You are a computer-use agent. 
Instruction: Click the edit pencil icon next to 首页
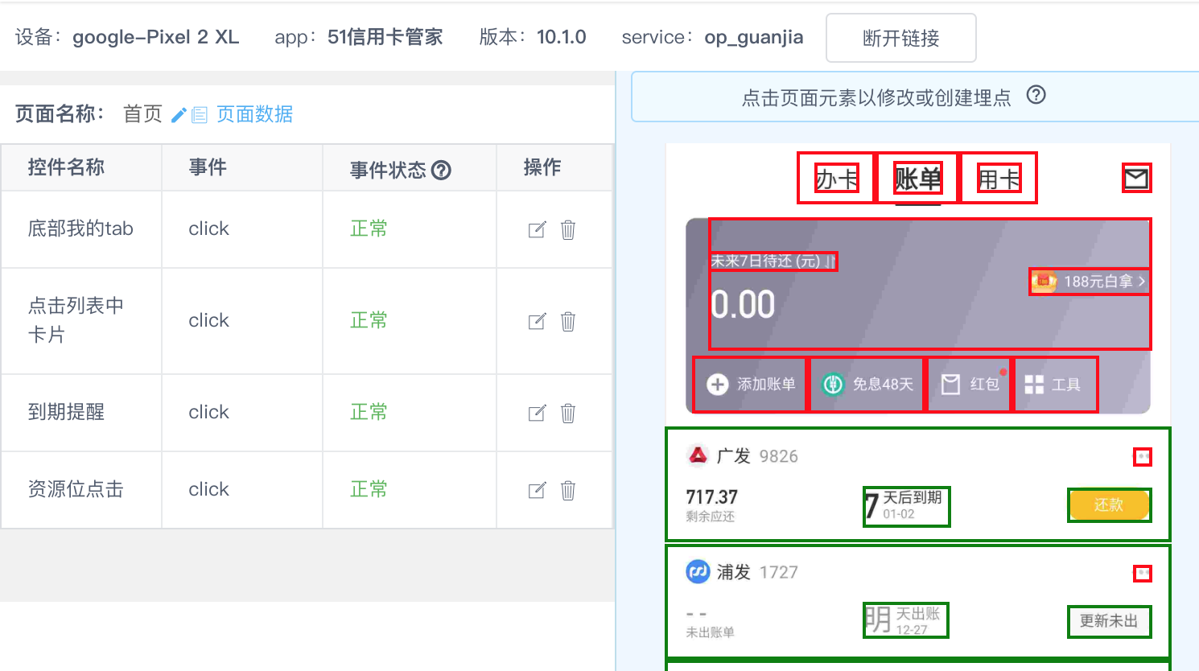[x=179, y=115]
